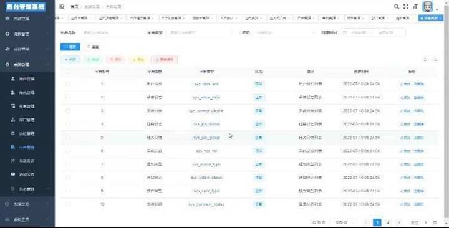Check the box for row sys_job_status
Viewport: 449px width, 228px height.
click(68, 124)
